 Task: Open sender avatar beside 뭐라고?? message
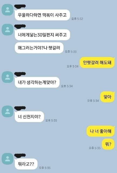8,159
